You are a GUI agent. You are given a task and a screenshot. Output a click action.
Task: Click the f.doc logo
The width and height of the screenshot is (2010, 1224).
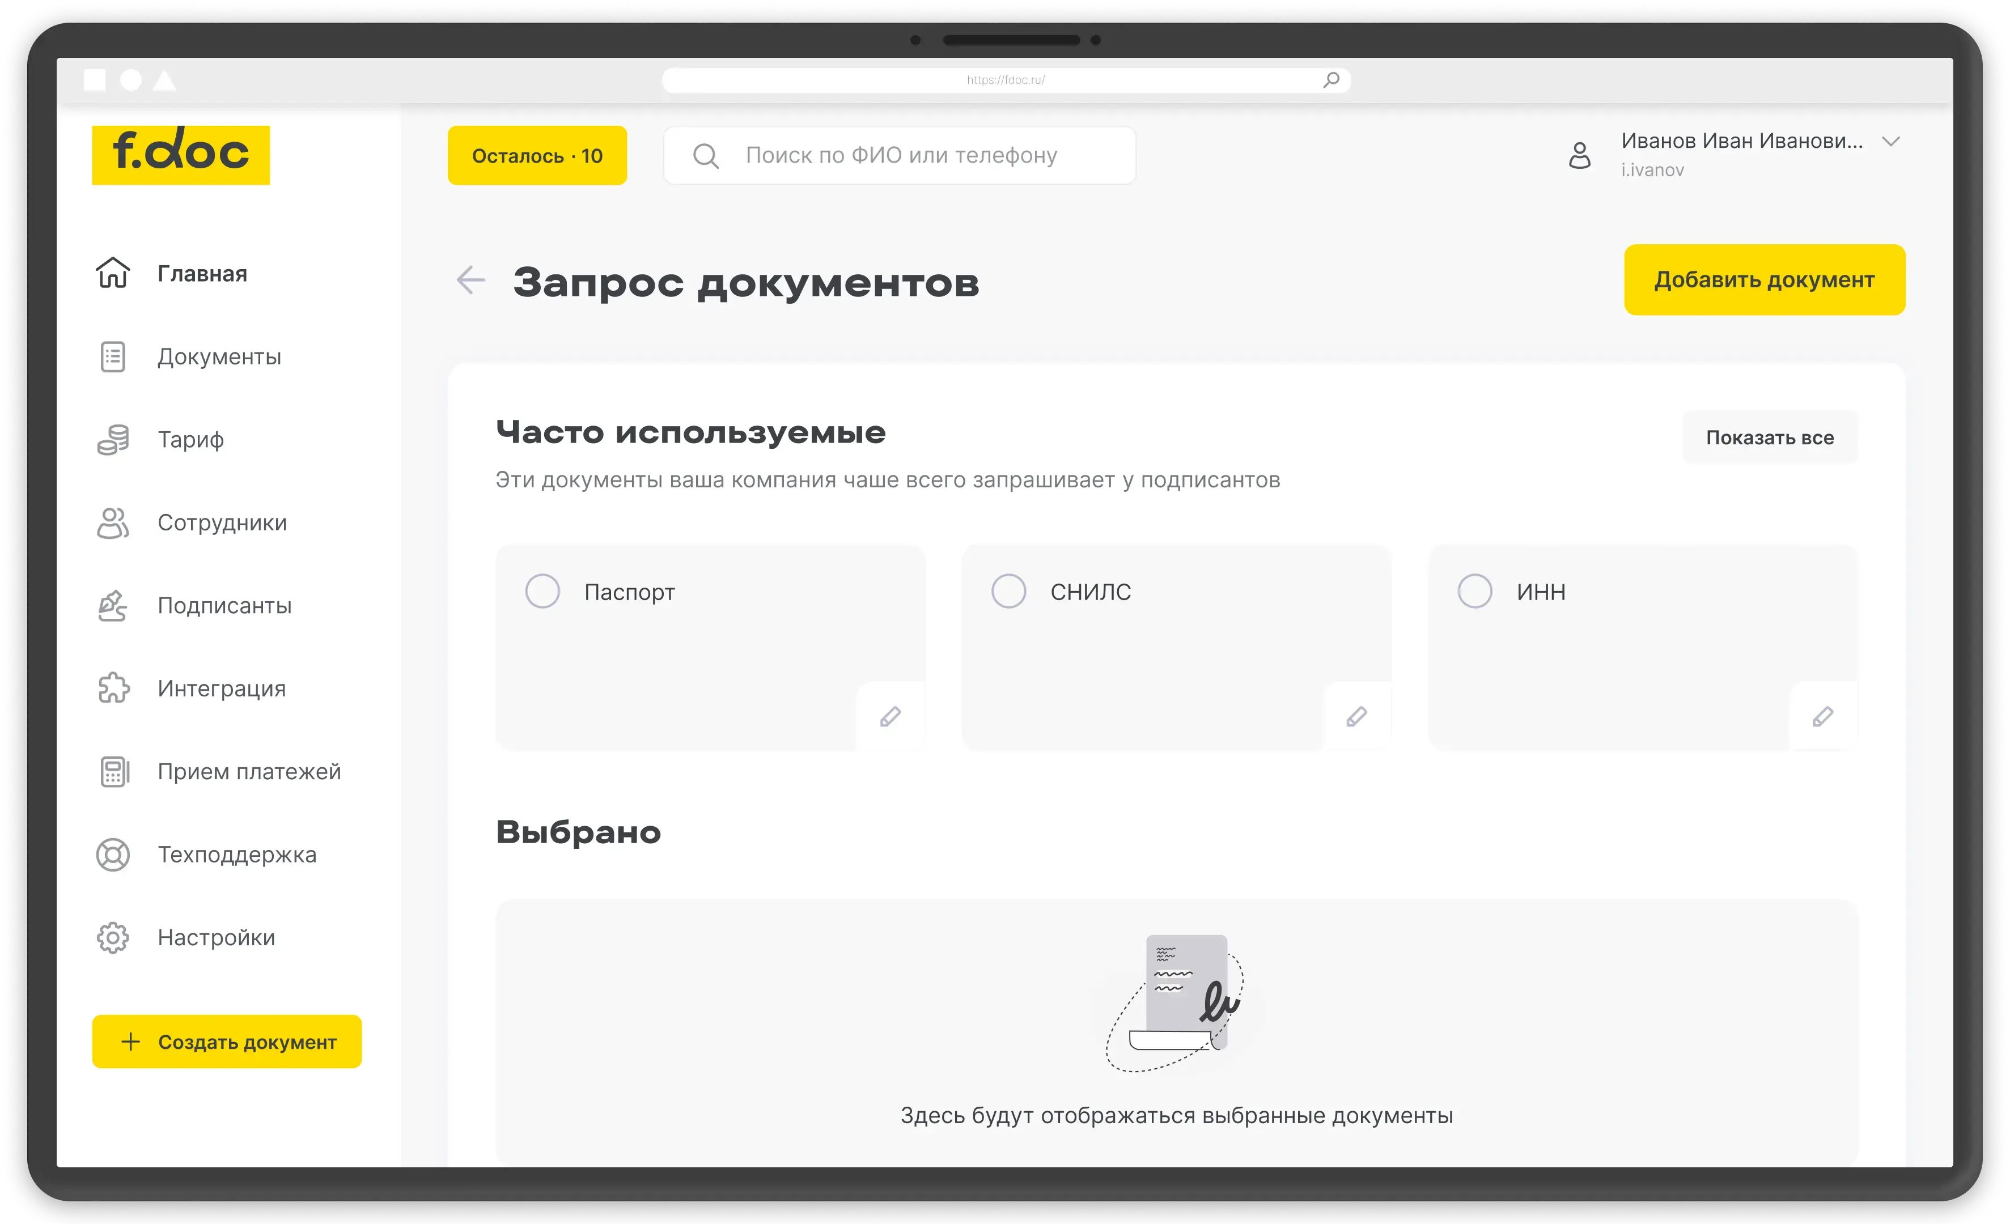(181, 154)
